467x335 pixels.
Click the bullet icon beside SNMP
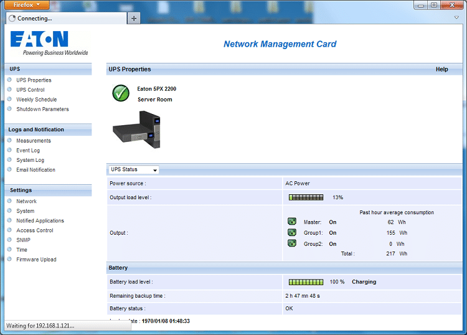point(9,240)
